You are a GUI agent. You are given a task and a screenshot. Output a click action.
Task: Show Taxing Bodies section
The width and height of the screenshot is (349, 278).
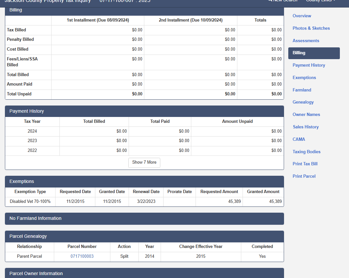[x=306, y=152]
